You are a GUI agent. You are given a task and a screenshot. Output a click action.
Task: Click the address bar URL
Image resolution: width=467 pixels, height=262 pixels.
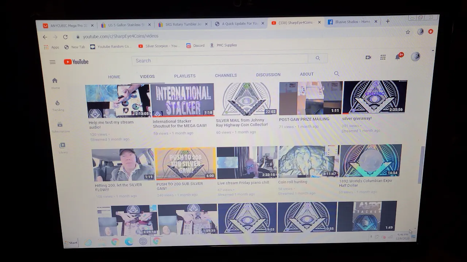click(120, 36)
